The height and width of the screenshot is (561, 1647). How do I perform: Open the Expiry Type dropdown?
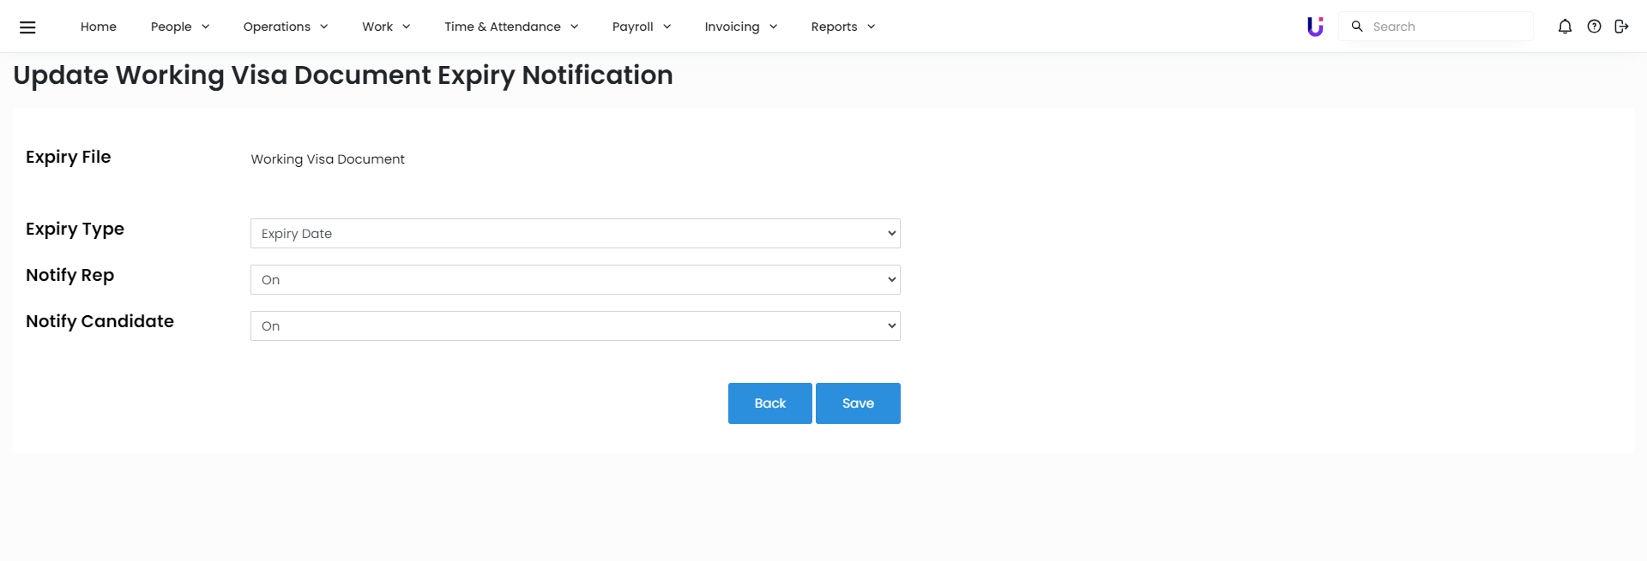coord(575,233)
